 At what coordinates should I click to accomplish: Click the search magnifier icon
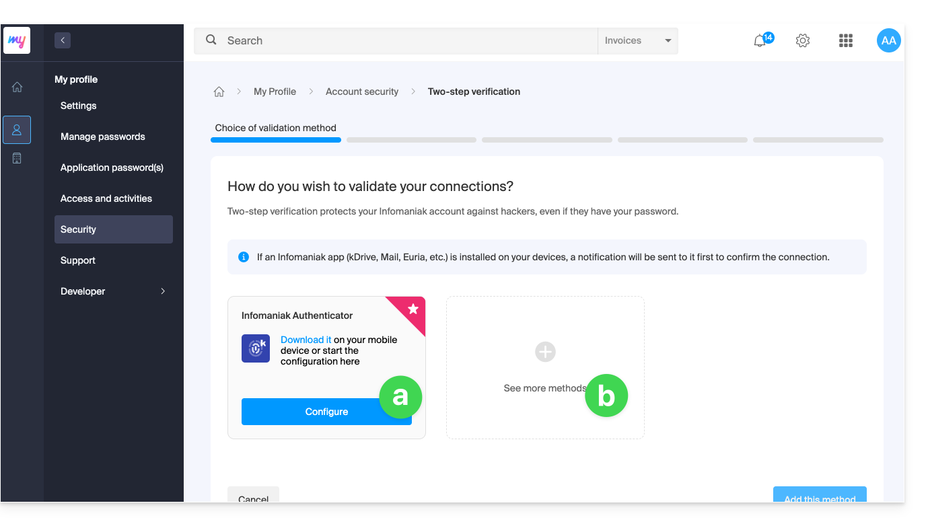(211, 40)
